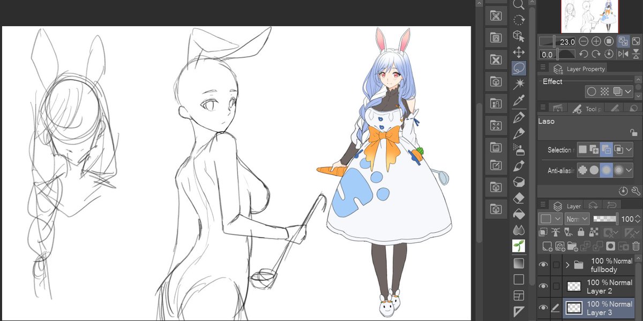Open the Layer panel menu
The height and width of the screenshot is (321, 643).
[x=543, y=205]
